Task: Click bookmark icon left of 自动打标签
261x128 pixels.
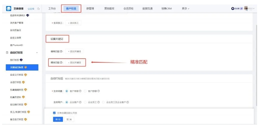Action: click(x=7, y=53)
